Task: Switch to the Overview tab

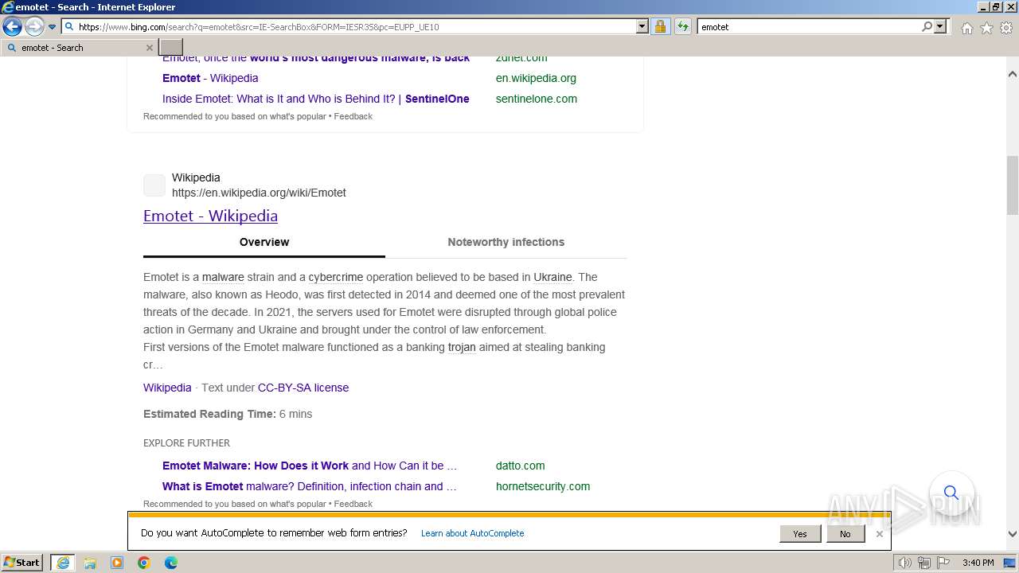Action: 264,242
